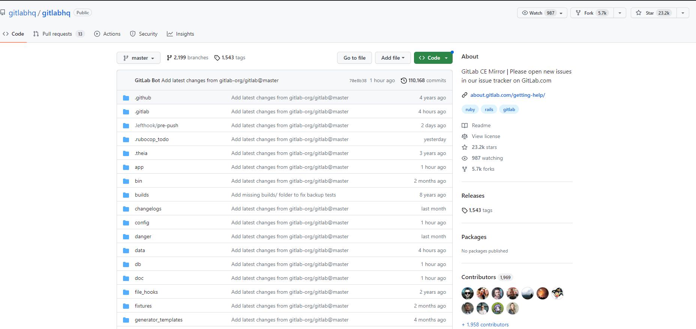Open the View license link
The height and width of the screenshot is (329, 696).
486,136
